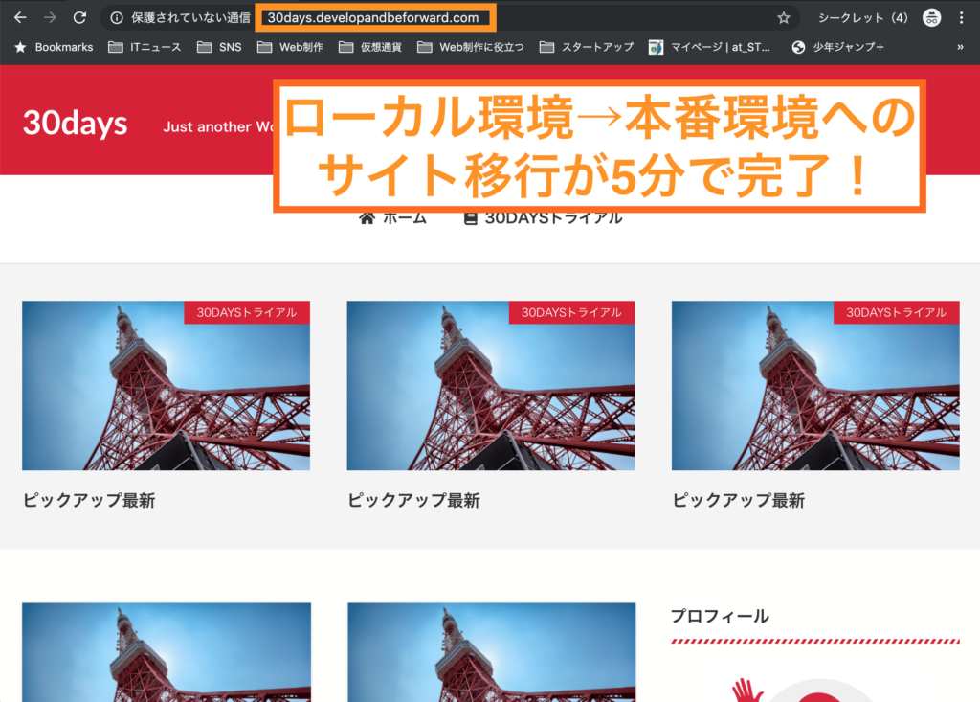Open the first Tokyo Tower post thumbnail
Viewport: 980px width, 702px height.
click(166, 386)
